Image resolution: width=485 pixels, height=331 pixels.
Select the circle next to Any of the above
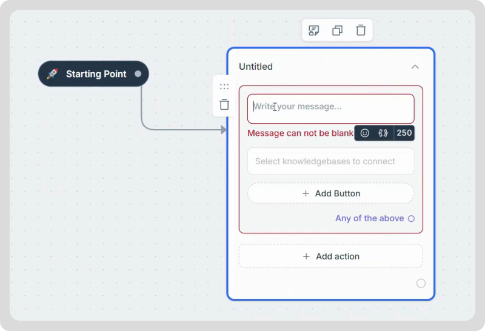pyautogui.click(x=411, y=219)
